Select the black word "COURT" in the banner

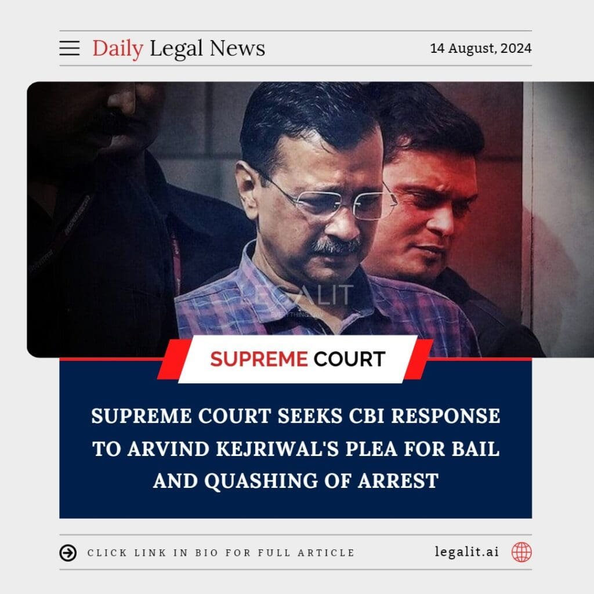tap(349, 358)
